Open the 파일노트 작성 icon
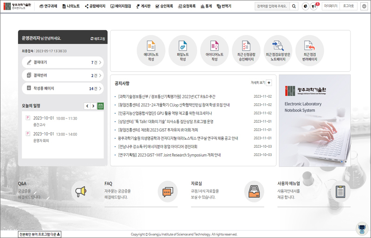The image size is (371, 238). (183, 46)
